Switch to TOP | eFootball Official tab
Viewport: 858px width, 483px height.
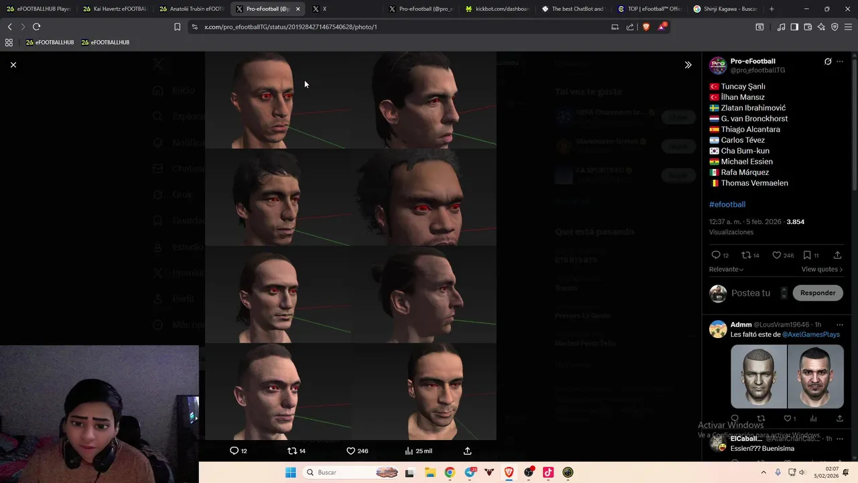coord(650,9)
